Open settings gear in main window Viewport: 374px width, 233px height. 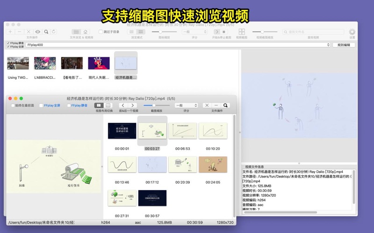point(352,32)
